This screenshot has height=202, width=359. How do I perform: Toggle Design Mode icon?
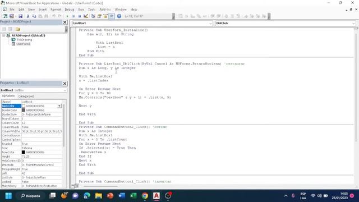[x=86, y=16]
